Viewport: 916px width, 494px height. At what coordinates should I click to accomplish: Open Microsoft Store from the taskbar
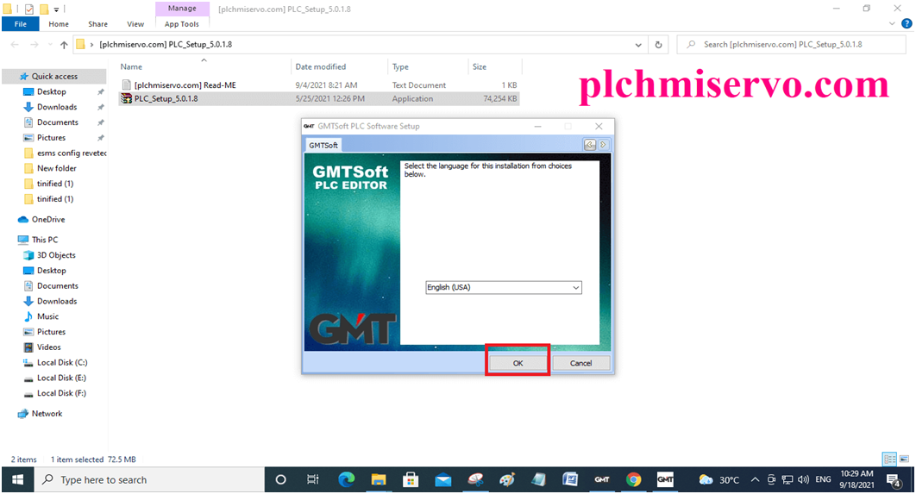(411, 479)
